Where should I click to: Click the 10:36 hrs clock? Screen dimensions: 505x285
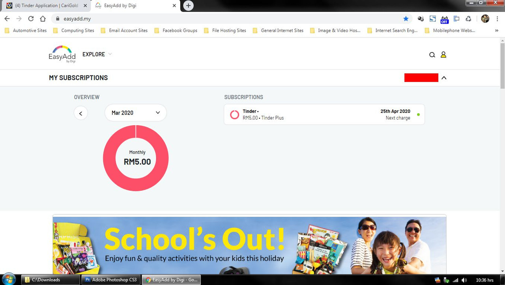tap(484, 280)
